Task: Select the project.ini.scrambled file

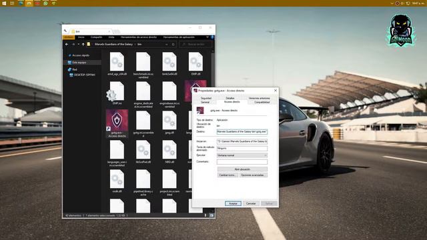Action: pyautogui.click(x=169, y=183)
